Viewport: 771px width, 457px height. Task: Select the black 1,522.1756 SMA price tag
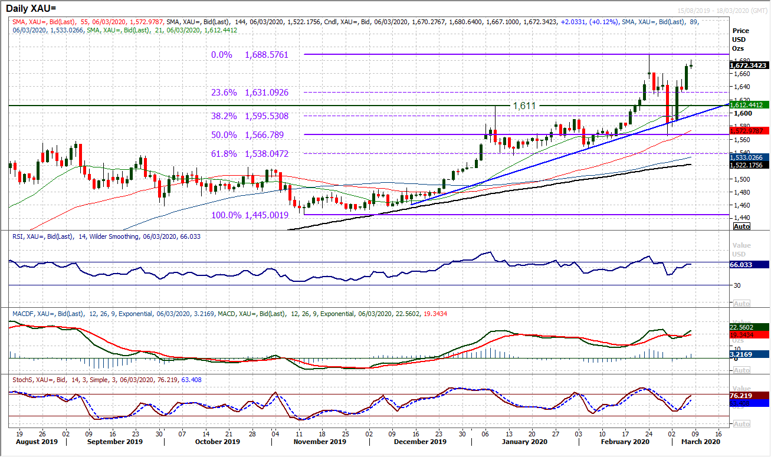click(749, 165)
